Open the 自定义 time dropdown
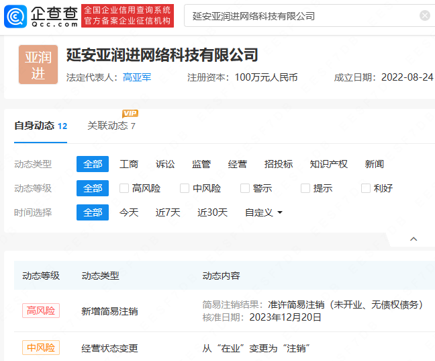435x361 pixels. 264,212
